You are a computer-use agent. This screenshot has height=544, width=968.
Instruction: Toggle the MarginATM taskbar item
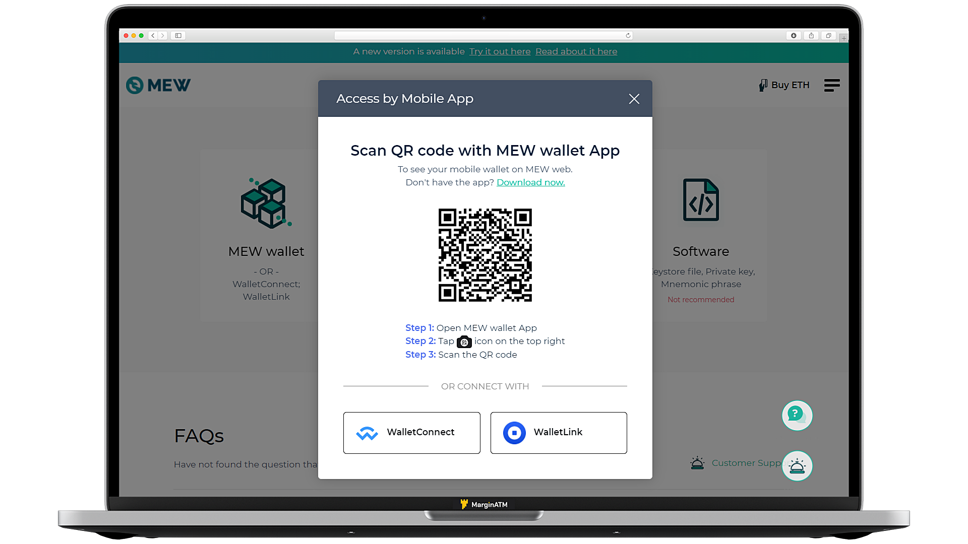484,504
